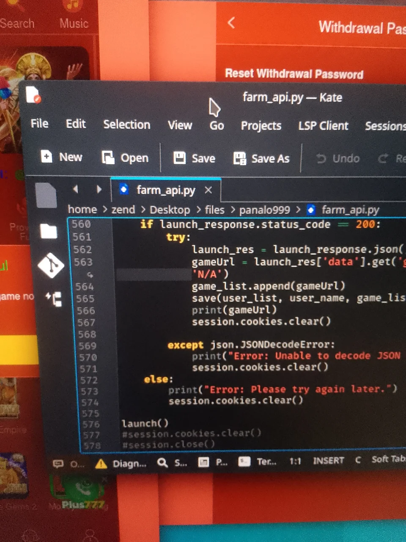Open the Search panel in status bar
This screenshot has height=542, width=406.
click(x=172, y=463)
